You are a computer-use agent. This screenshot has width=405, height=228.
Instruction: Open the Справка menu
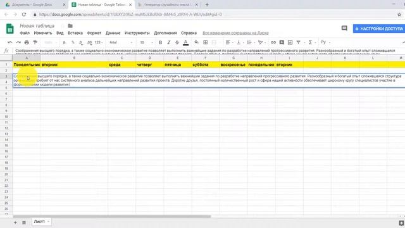(189, 33)
